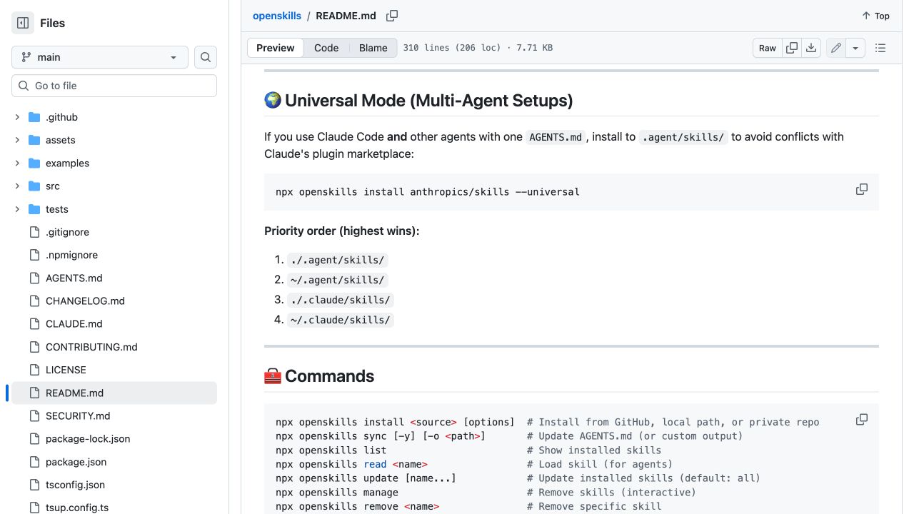Screen dimensions: 914x514
Task: Jump to Top of file
Action: click(875, 16)
